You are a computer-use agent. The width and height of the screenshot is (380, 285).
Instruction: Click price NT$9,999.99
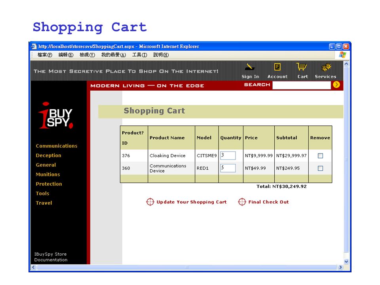[259, 156]
